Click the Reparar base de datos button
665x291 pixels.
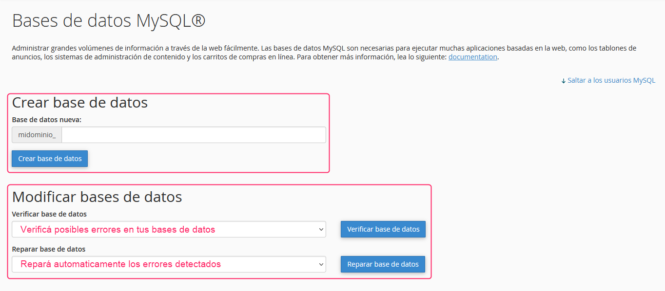(383, 264)
